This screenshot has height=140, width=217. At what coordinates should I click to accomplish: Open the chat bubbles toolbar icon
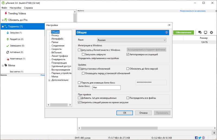[200, 32]
